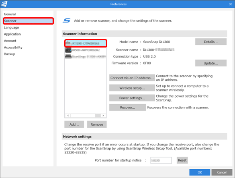Click the Update... firmware button

211,63
